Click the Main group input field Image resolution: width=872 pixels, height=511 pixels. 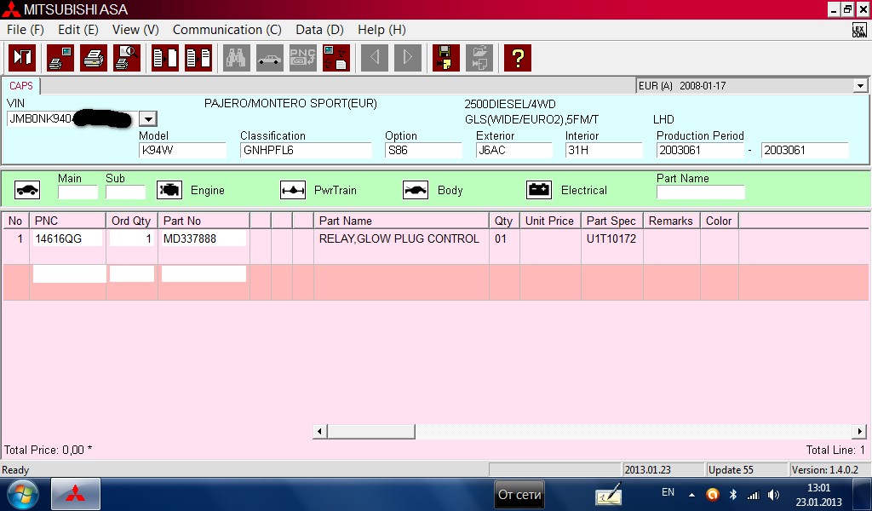click(77, 192)
